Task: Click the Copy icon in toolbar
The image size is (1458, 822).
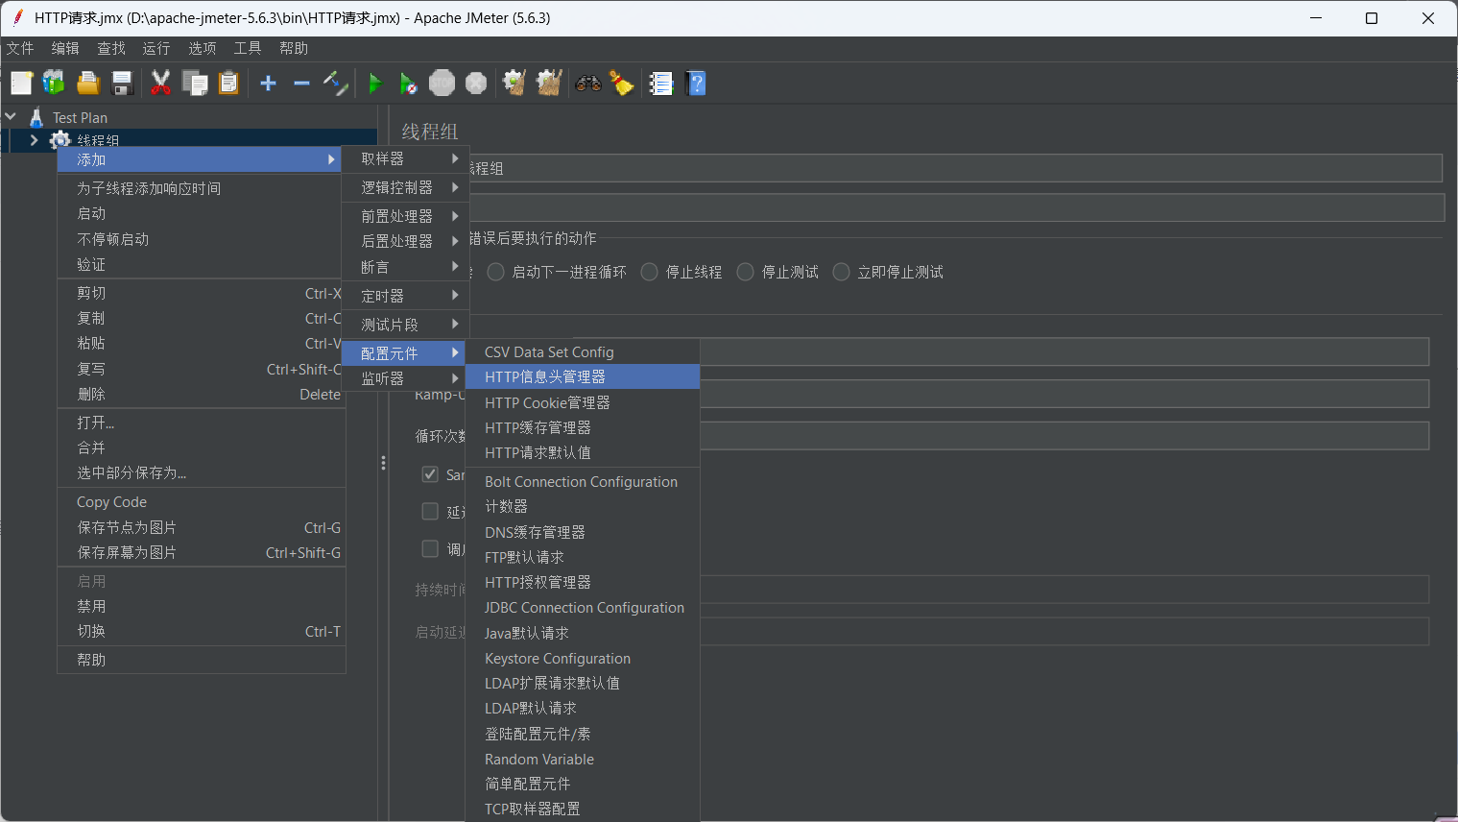Action: (195, 84)
